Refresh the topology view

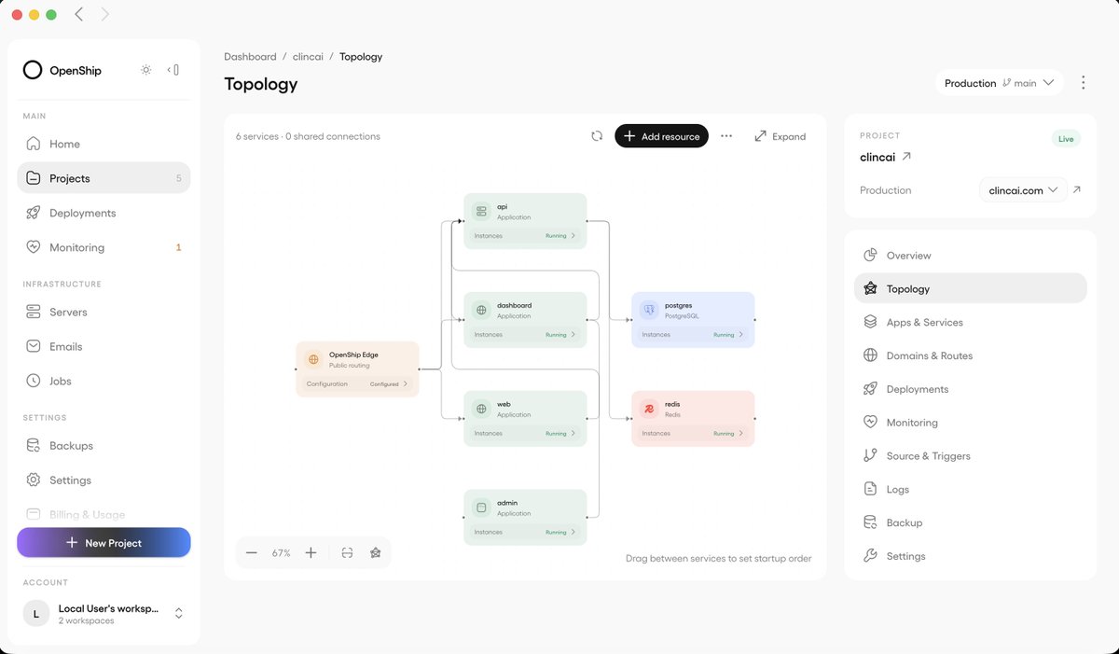click(x=597, y=136)
